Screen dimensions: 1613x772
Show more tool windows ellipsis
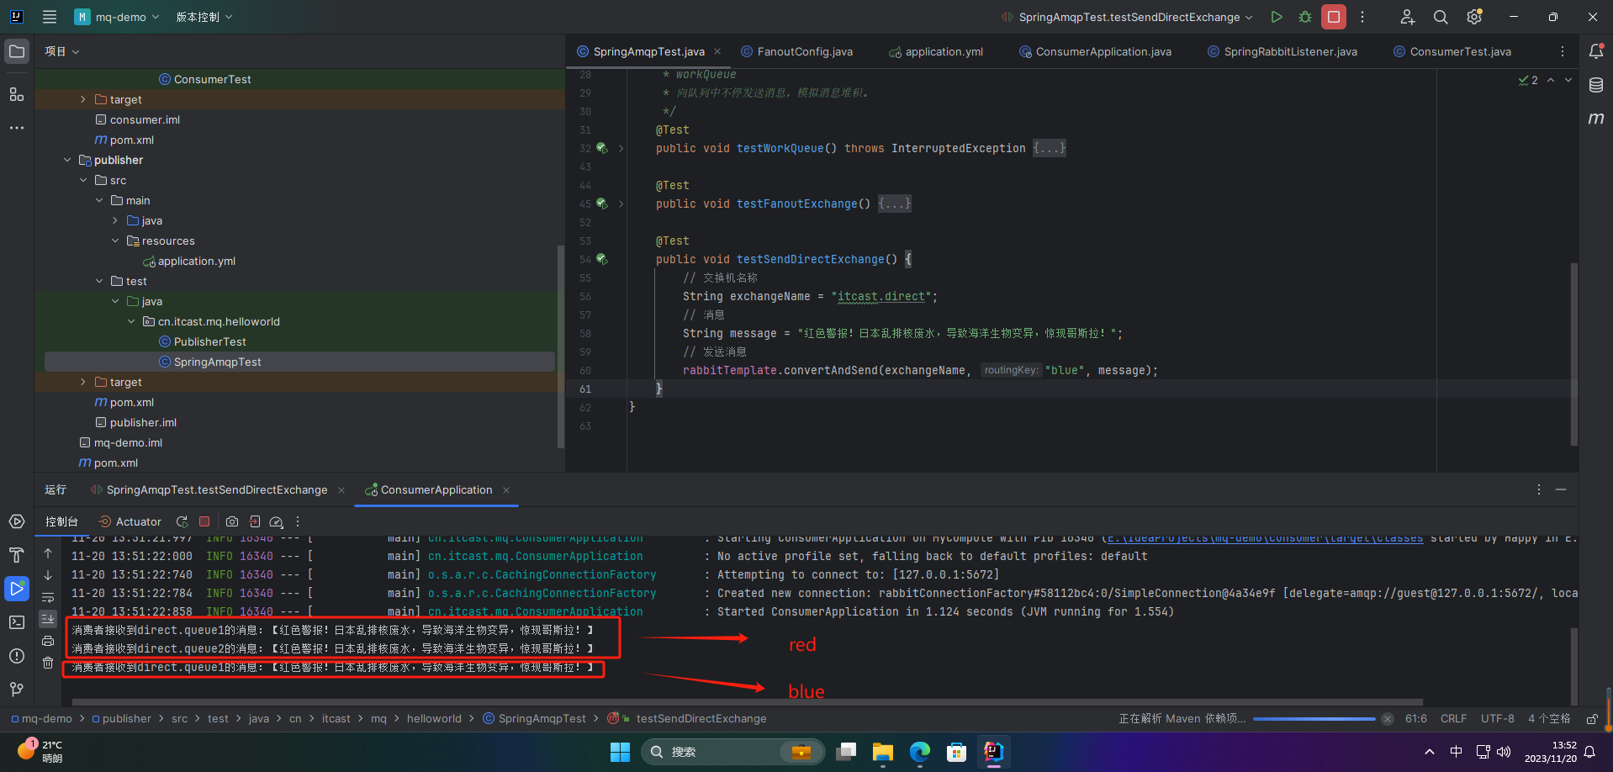click(x=17, y=128)
